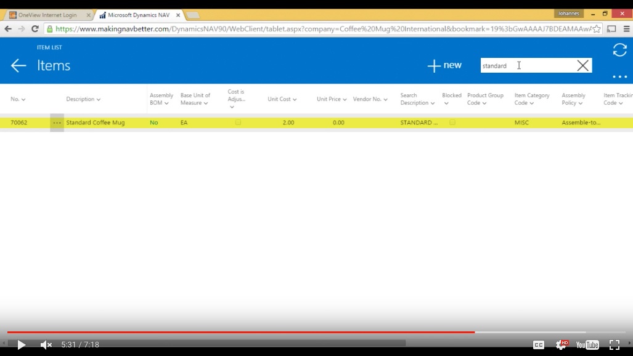The height and width of the screenshot is (356, 633).
Task: Open a new browser tab
Action: pyautogui.click(x=193, y=15)
